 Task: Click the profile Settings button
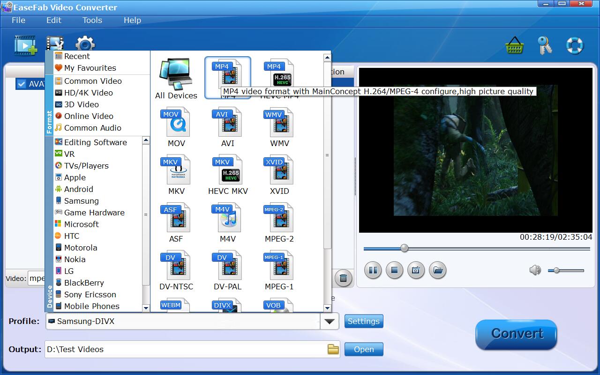pos(364,321)
